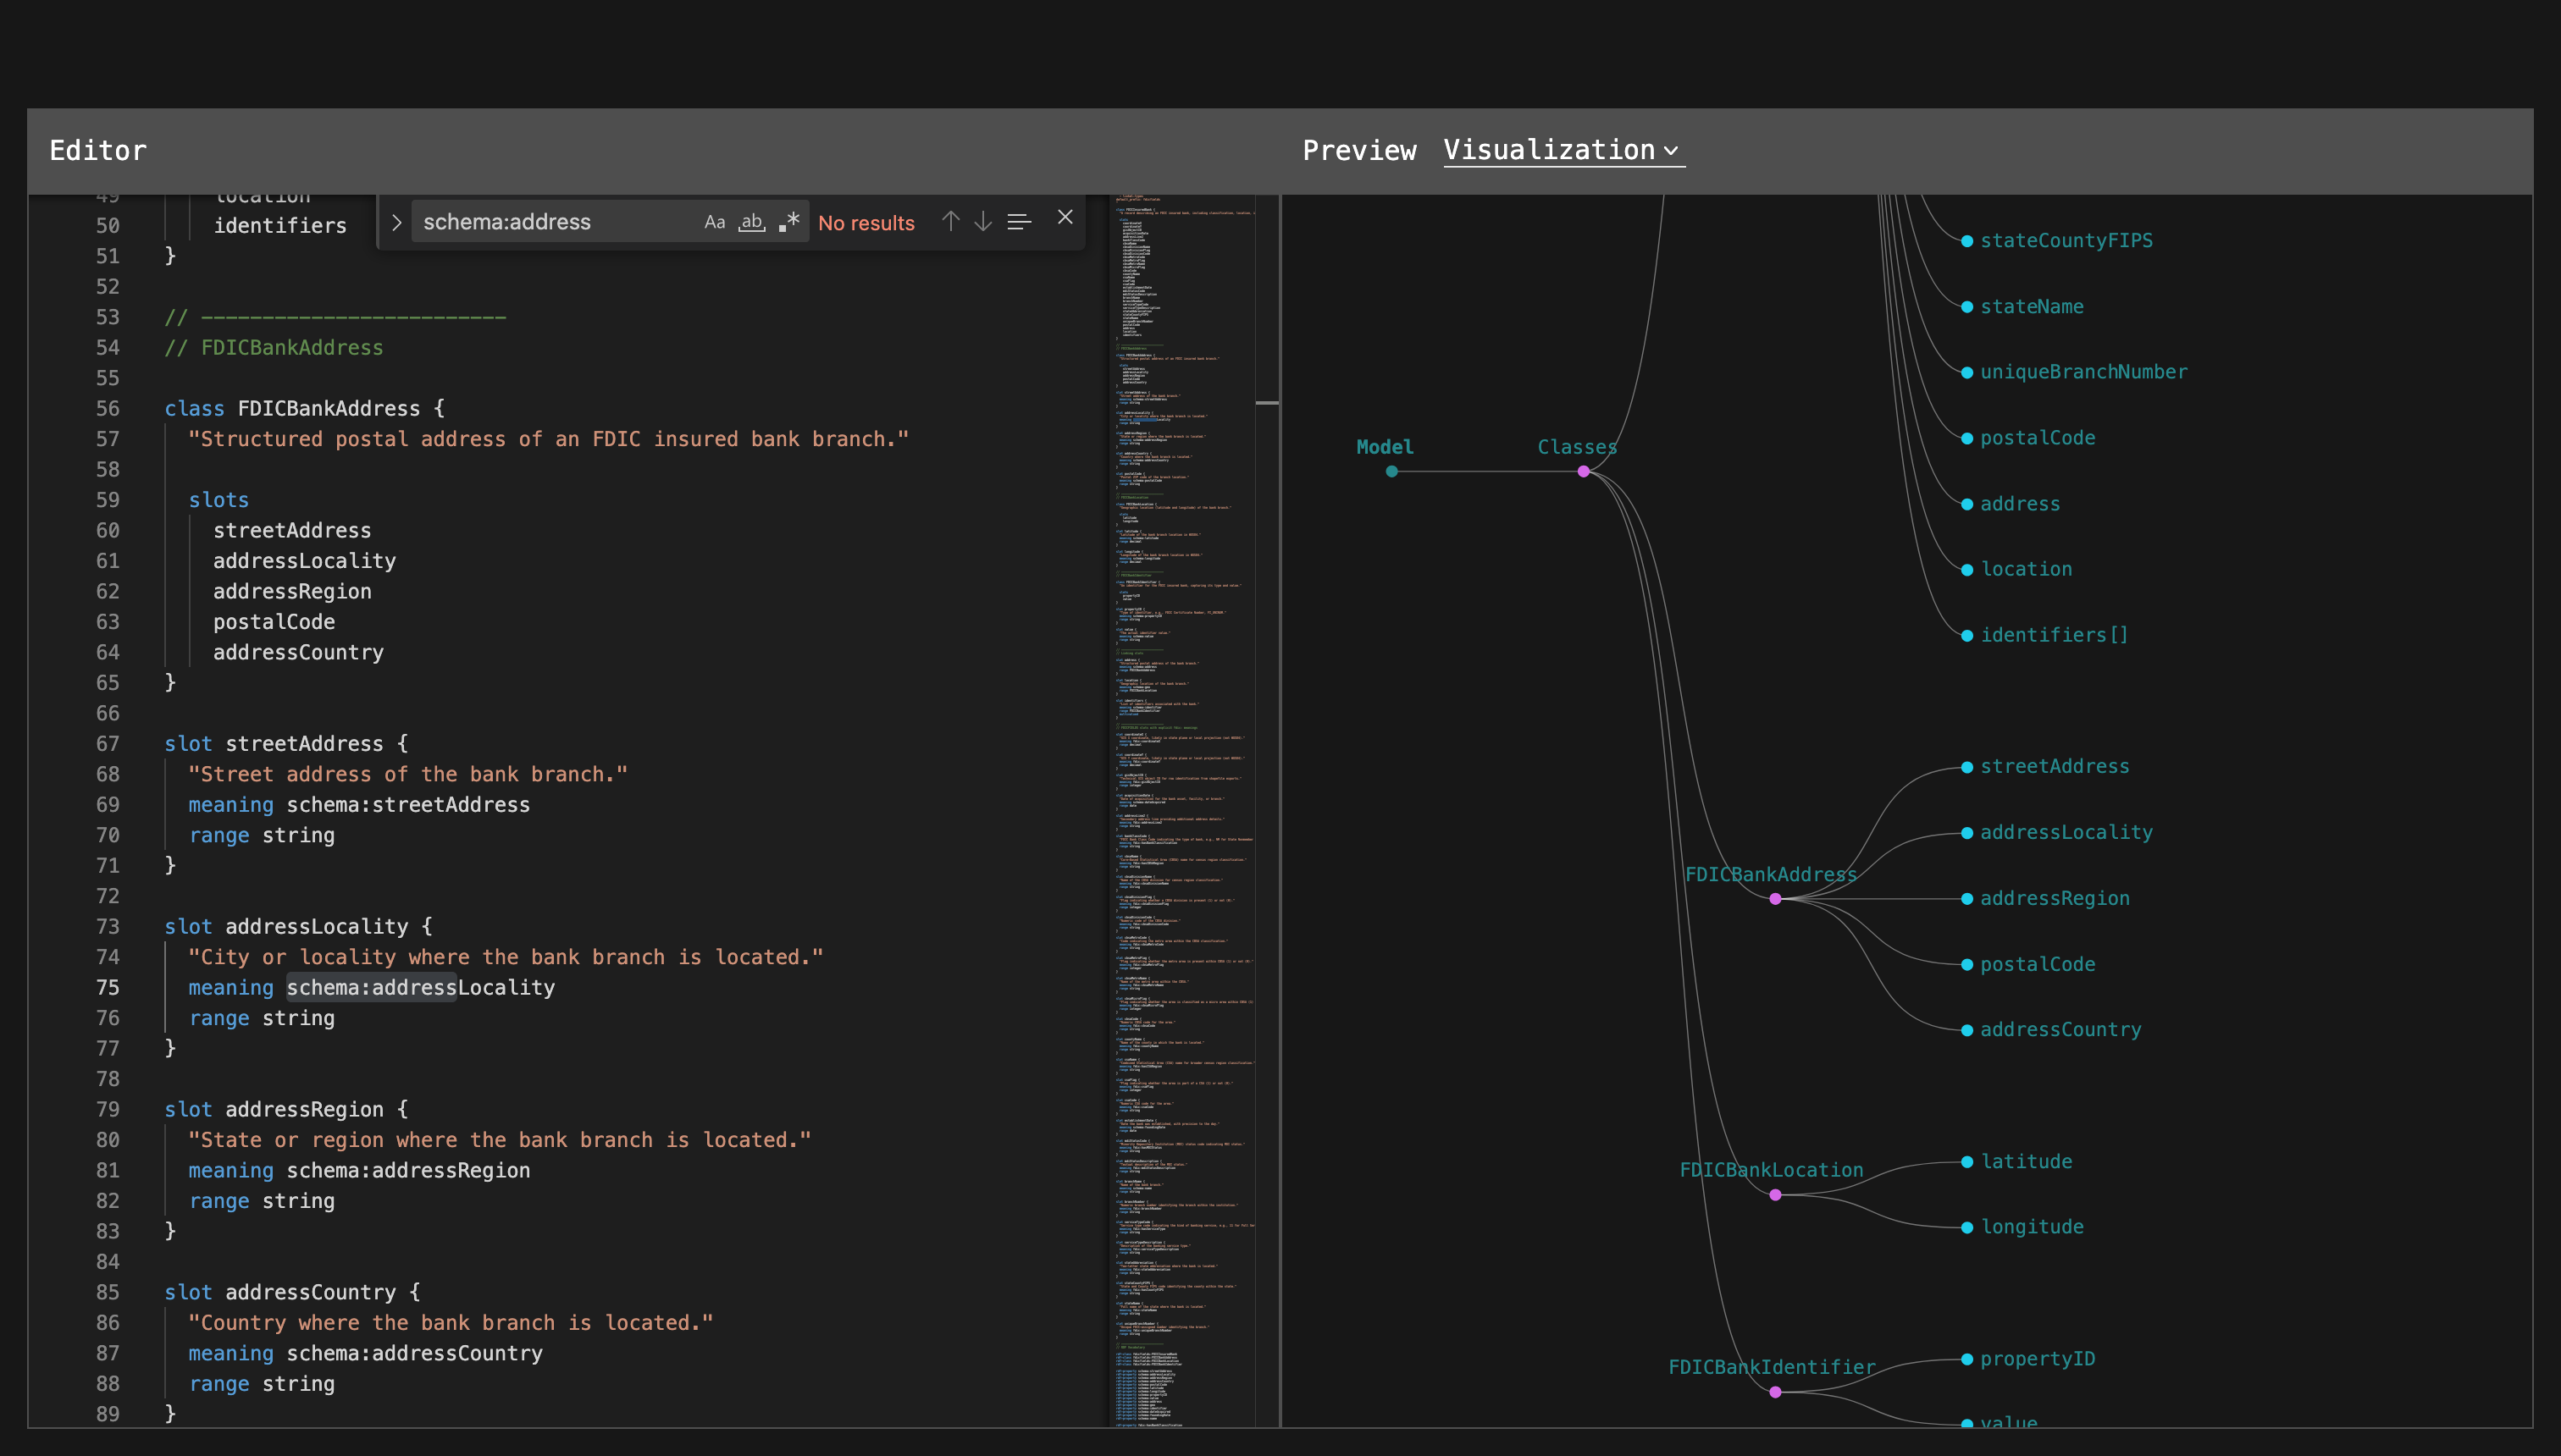Collapse the Classes node

click(1584, 471)
